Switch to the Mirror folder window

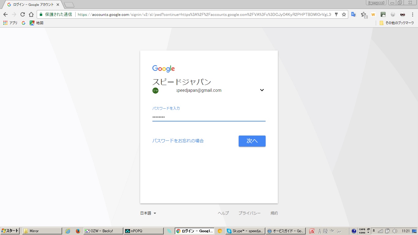(x=42, y=231)
